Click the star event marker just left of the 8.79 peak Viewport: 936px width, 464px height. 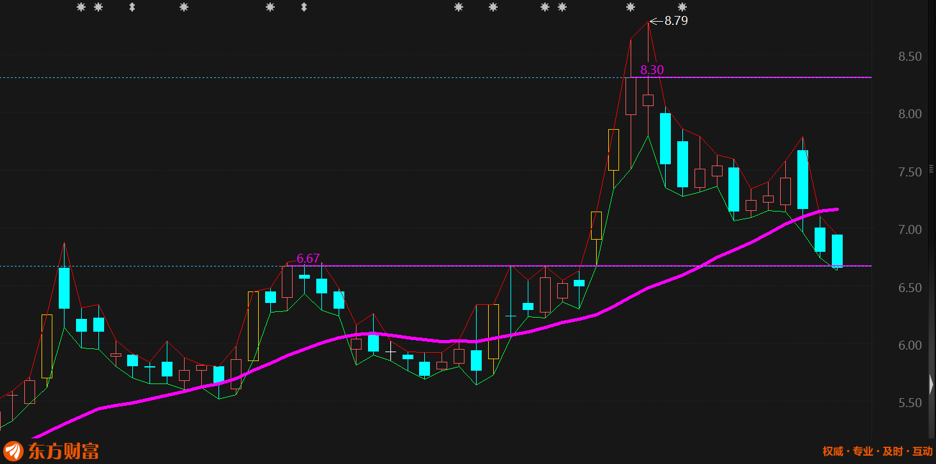point(631,7)
